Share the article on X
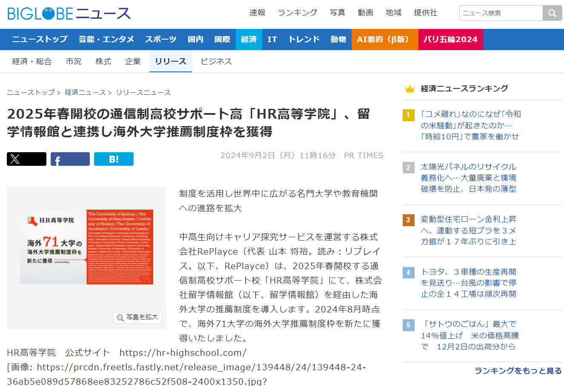The image size is (564, 386). coord(26,159)
